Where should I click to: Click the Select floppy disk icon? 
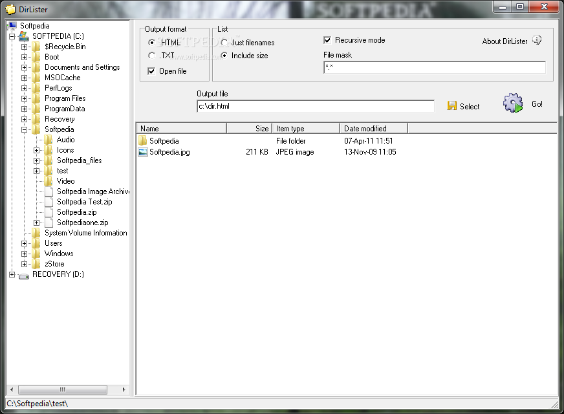pos(451,105)
